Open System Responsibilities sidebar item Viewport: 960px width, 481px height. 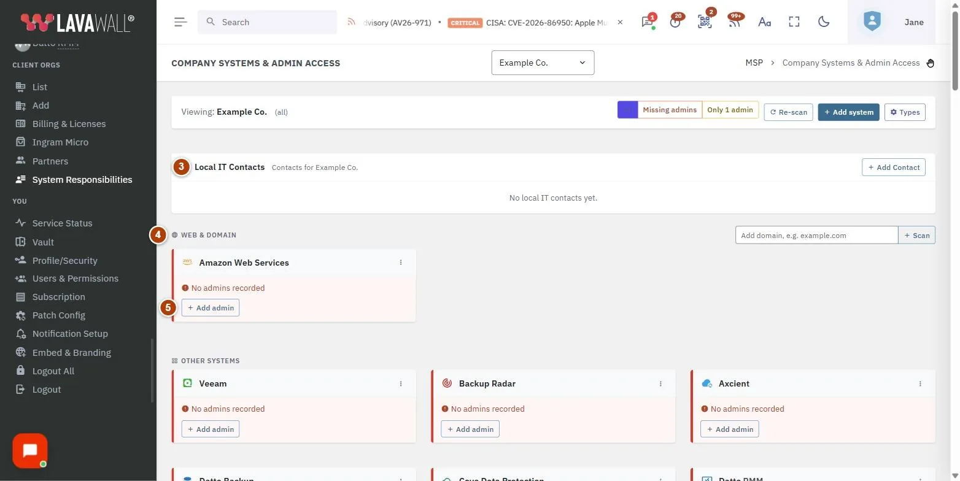[82, 180]
